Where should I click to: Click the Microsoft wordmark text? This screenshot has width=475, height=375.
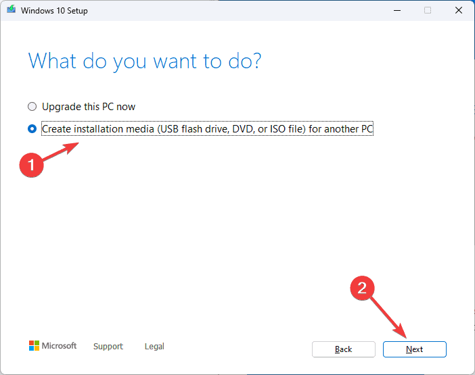pos(59,346)
